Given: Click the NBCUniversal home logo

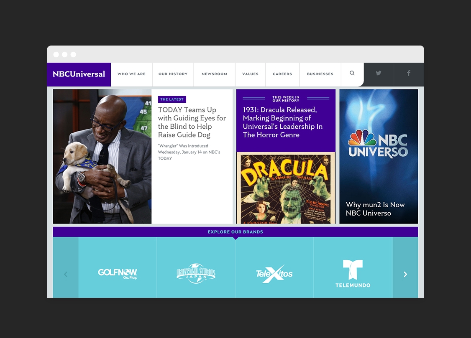Looking at the screenshot, I should pos(79,74).
